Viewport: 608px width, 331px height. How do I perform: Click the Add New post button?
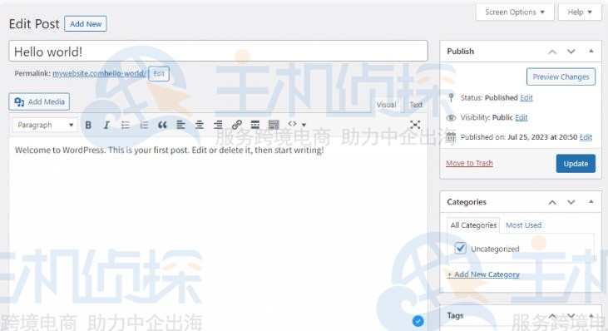[86, 24]
